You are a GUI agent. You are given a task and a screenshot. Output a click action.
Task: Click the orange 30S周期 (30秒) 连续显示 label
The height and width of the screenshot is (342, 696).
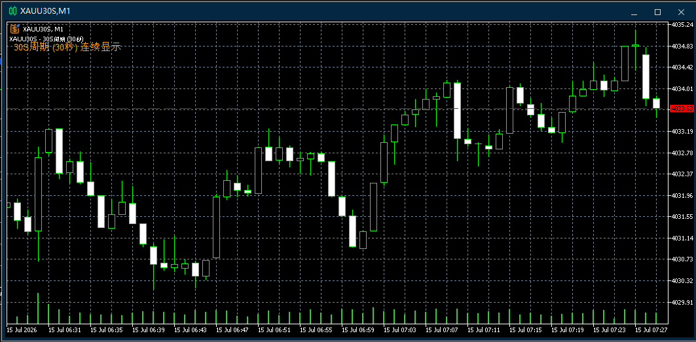(x=67, y=48)
